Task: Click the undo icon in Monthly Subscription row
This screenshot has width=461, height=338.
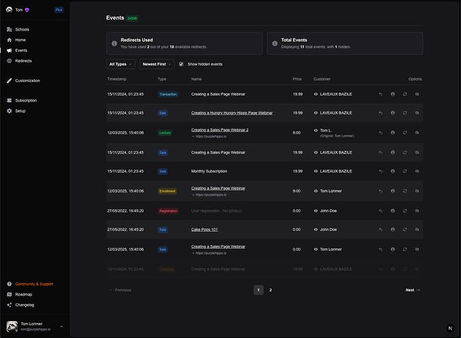Action: 380,171
